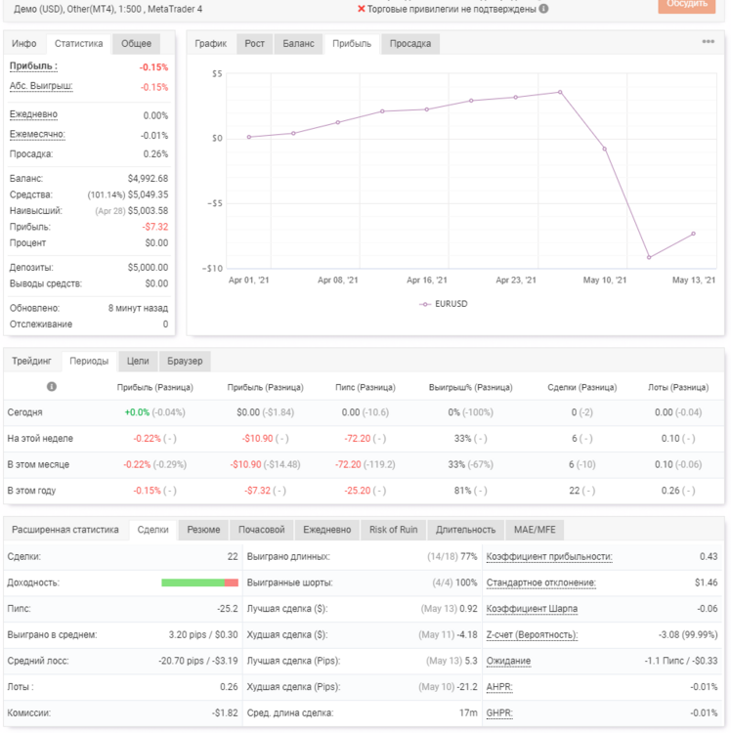Click the balance value $4,992.68
The height and width of the screenshot is (733, 731).
(148, 179)
